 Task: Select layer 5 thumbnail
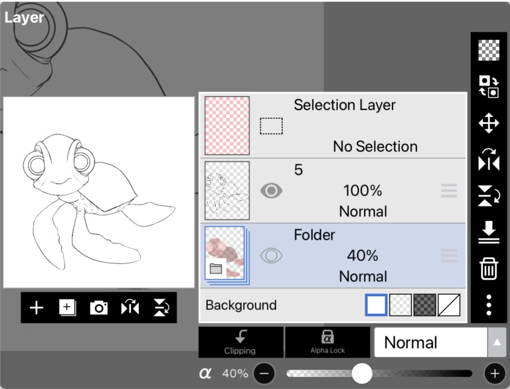[x=227, y=191]
